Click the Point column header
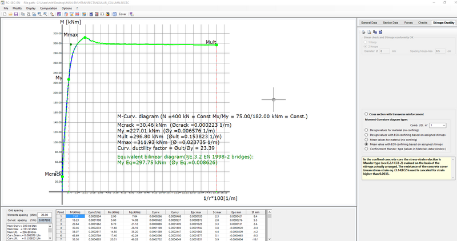The width and height of the screenshot is (457, 241). 61,212
